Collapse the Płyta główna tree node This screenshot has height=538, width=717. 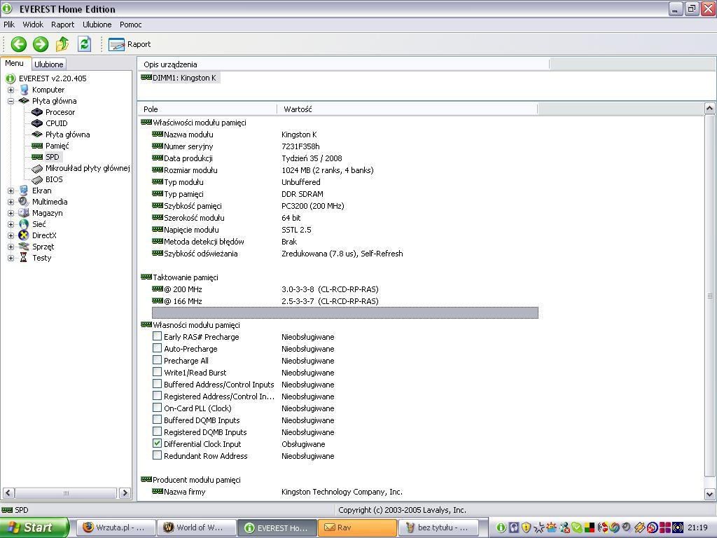pyautogui.click(x=11, y=101)
